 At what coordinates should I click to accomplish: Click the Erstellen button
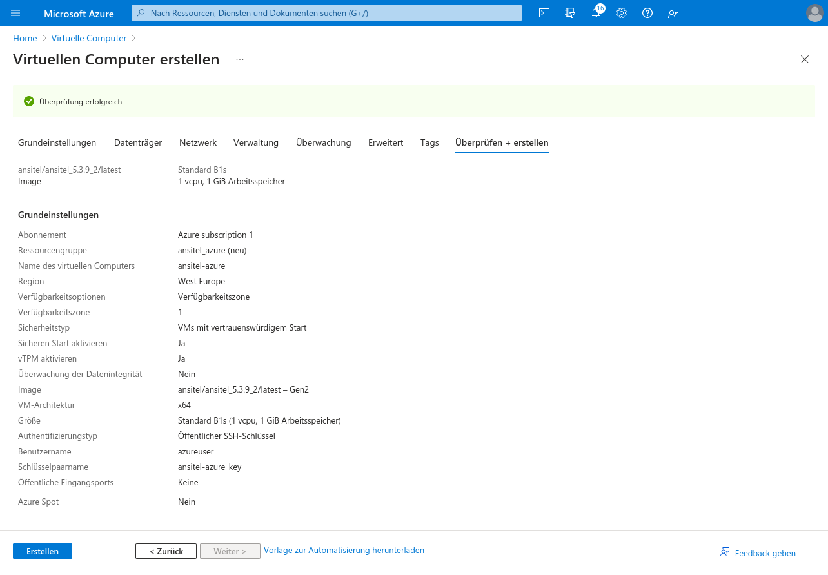[43, 551]
